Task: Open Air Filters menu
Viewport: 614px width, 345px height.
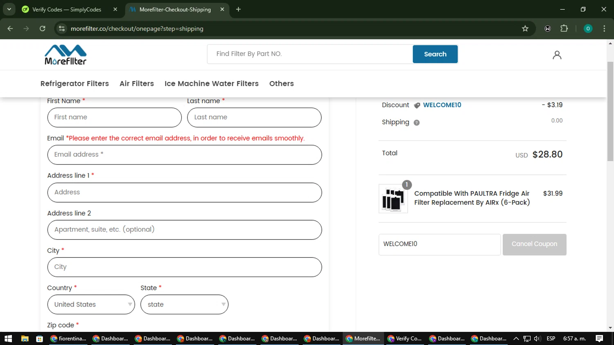Action: pos(137,83)
